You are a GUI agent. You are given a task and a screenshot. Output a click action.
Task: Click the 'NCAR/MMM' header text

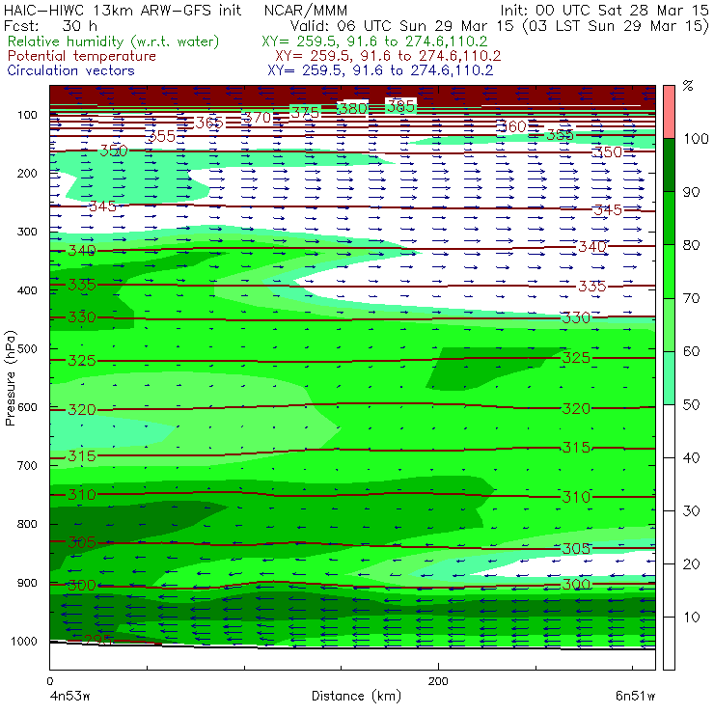coord(306,10)
